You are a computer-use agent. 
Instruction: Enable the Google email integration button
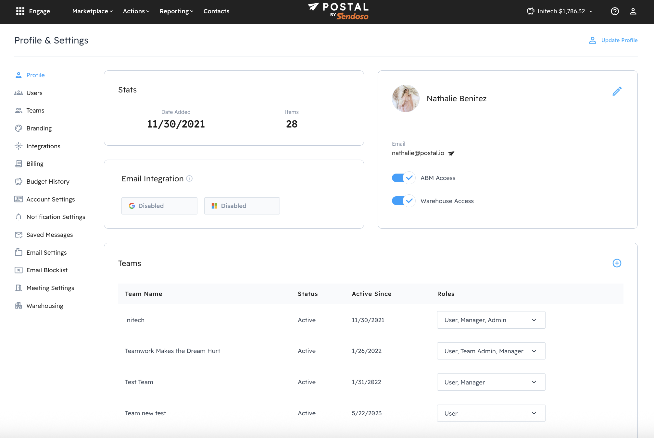(x=159, y=206)
